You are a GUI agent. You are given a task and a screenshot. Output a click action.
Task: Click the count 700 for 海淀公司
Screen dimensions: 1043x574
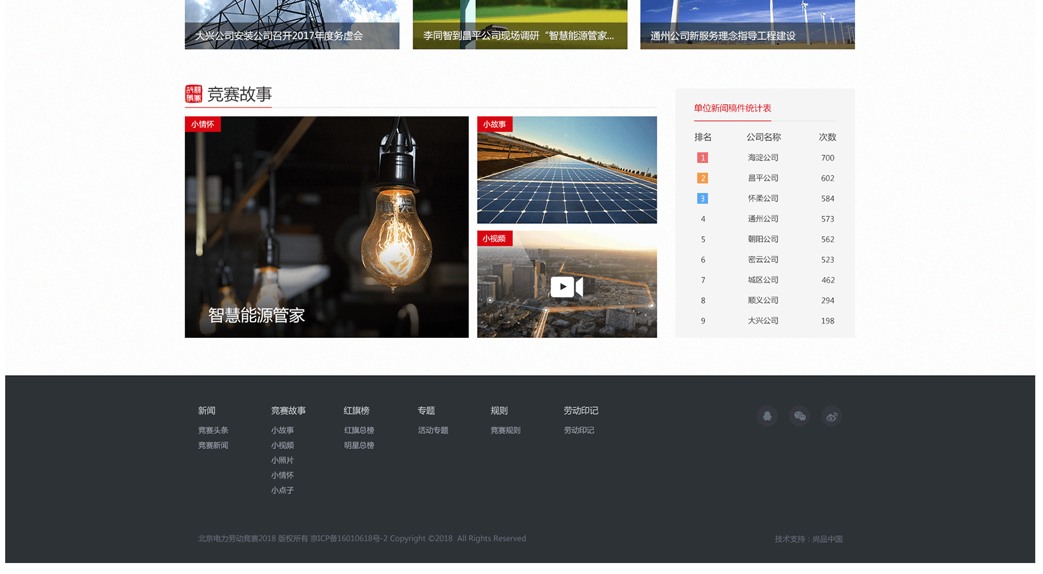pos(827,158)
